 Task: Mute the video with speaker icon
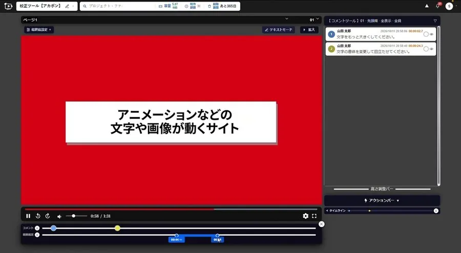click(x=59, y=216)
